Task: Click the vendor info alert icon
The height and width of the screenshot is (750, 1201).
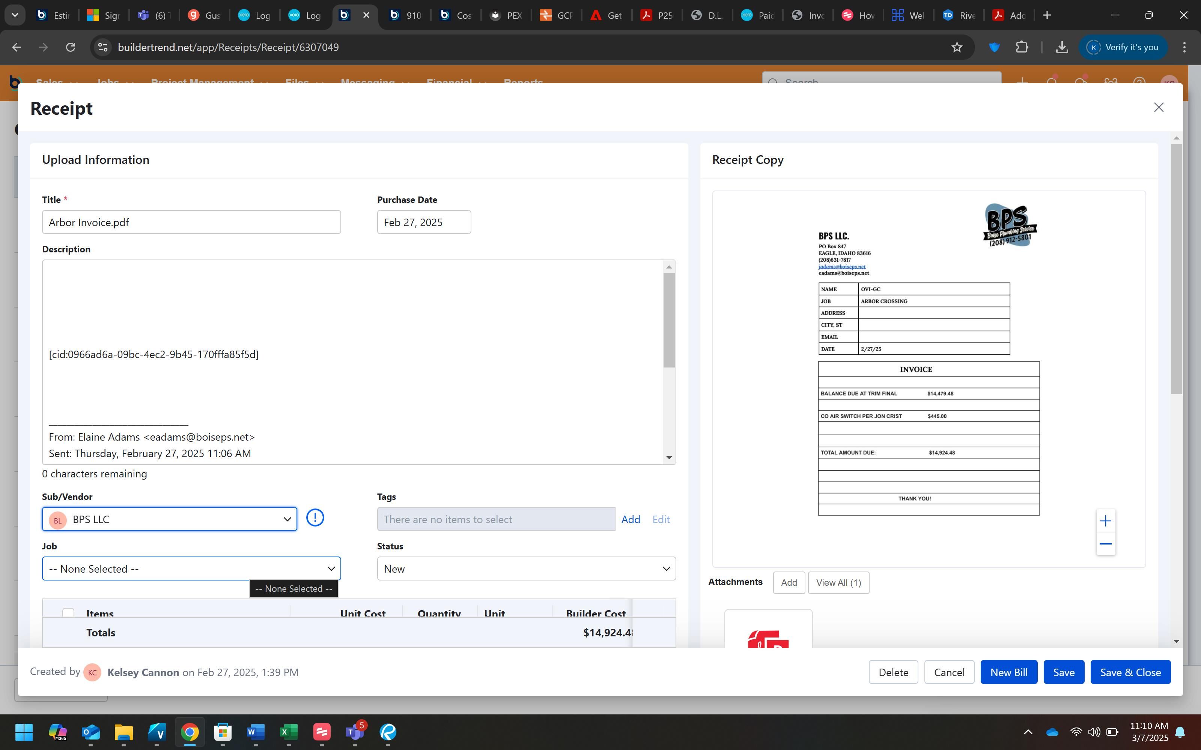Action: coord(315,518)
